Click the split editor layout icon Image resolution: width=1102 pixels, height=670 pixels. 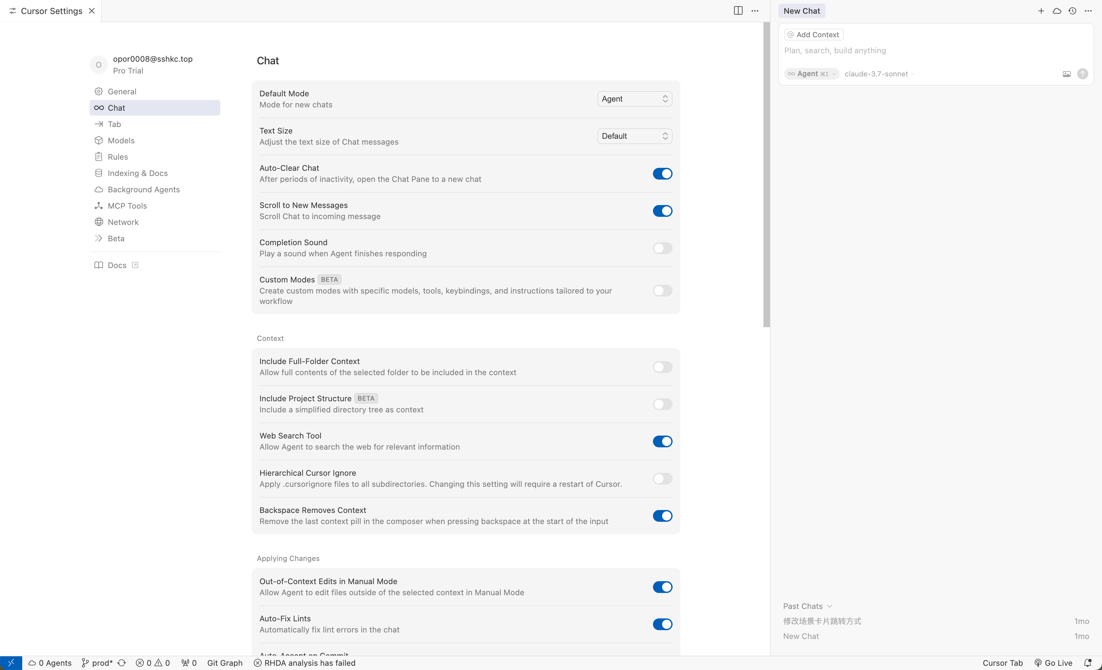[738, 11]
